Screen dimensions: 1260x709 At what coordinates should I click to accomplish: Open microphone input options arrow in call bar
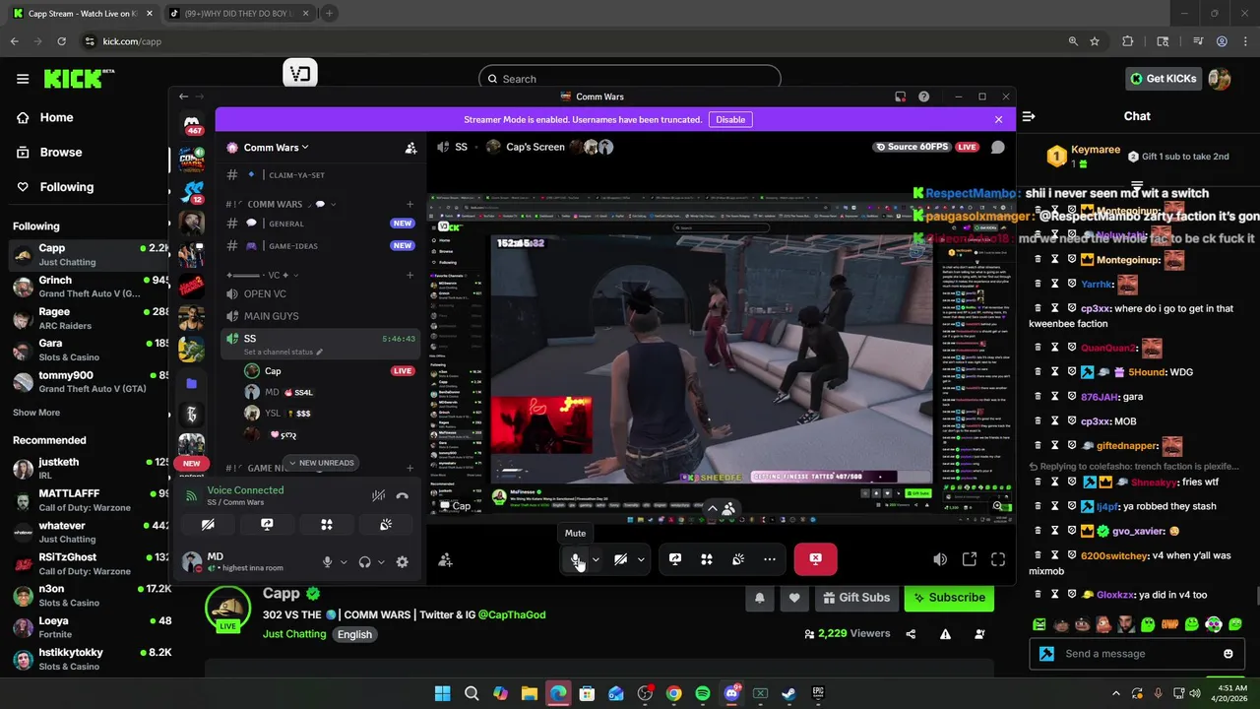596,559
